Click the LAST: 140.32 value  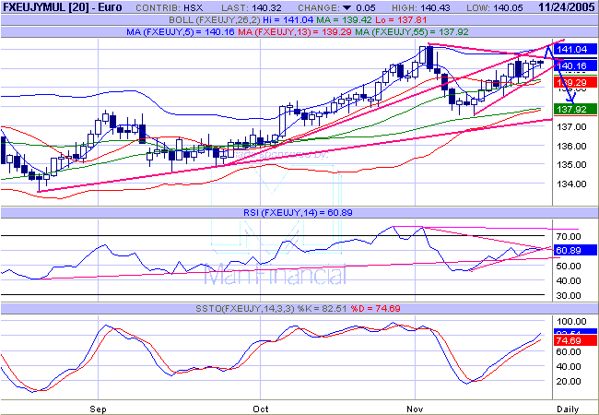click(x=252, y=8)
